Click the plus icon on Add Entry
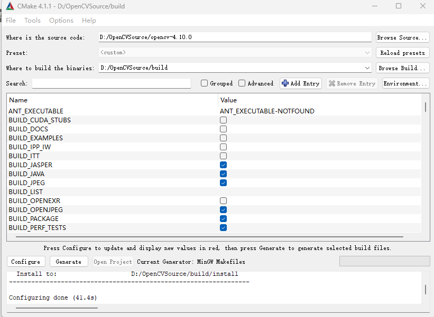 pyautogui.click(x=285, y=83)
